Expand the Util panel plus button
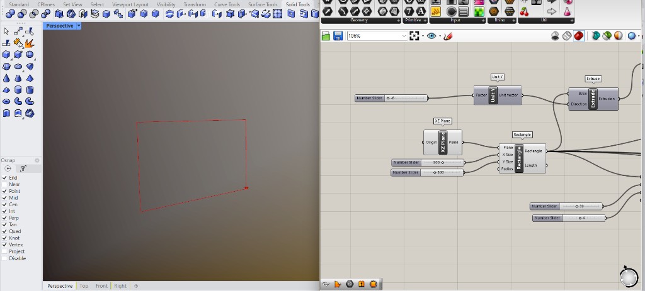645x291 pixels. (x=571, y=21)
